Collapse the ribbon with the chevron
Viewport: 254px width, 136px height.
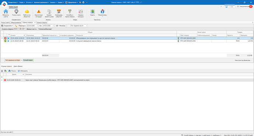click(x=221, y=7)
